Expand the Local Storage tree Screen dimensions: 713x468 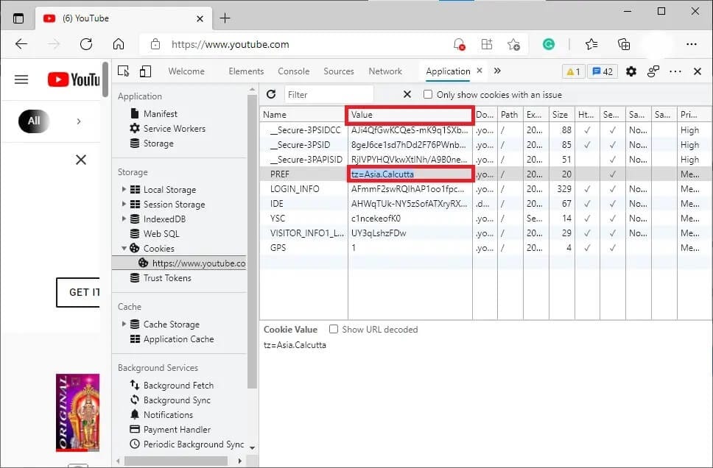point(124,189)
